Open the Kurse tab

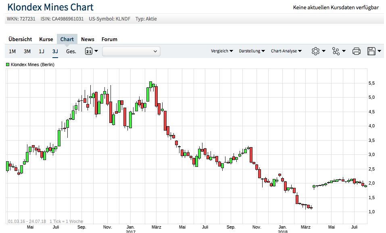coord(46,39)
